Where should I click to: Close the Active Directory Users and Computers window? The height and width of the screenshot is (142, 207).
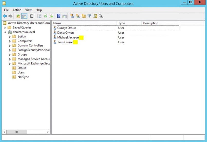(200, 2)
